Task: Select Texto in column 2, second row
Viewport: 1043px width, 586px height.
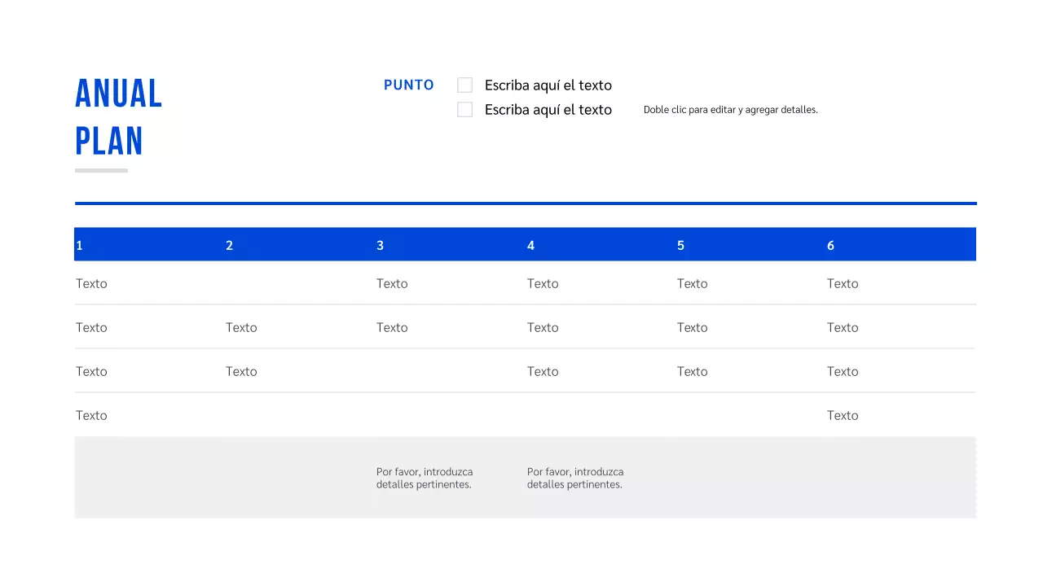Action: pyautogui.click(x=241, y=328)
